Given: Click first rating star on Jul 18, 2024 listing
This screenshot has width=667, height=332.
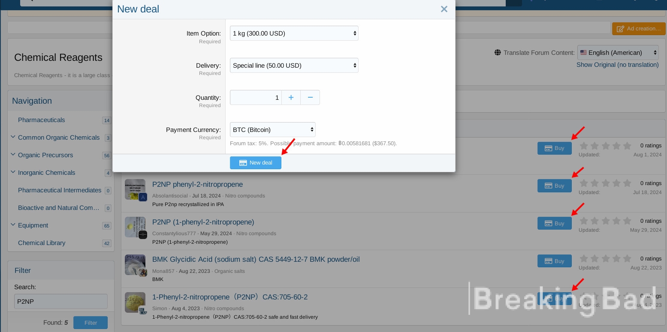Looking at the screenshot, I should (584, 183).
